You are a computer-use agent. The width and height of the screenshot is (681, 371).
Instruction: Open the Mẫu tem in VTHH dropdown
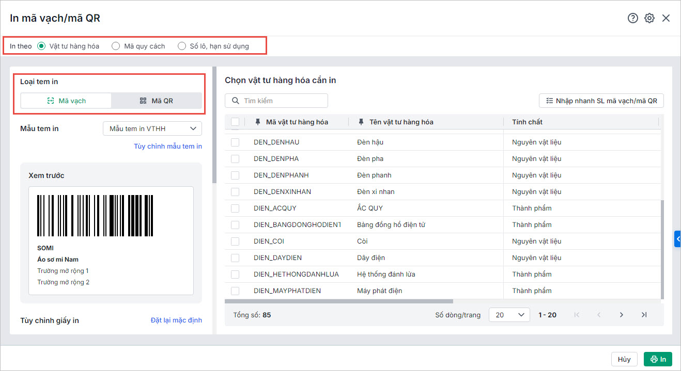click(152, 128)
